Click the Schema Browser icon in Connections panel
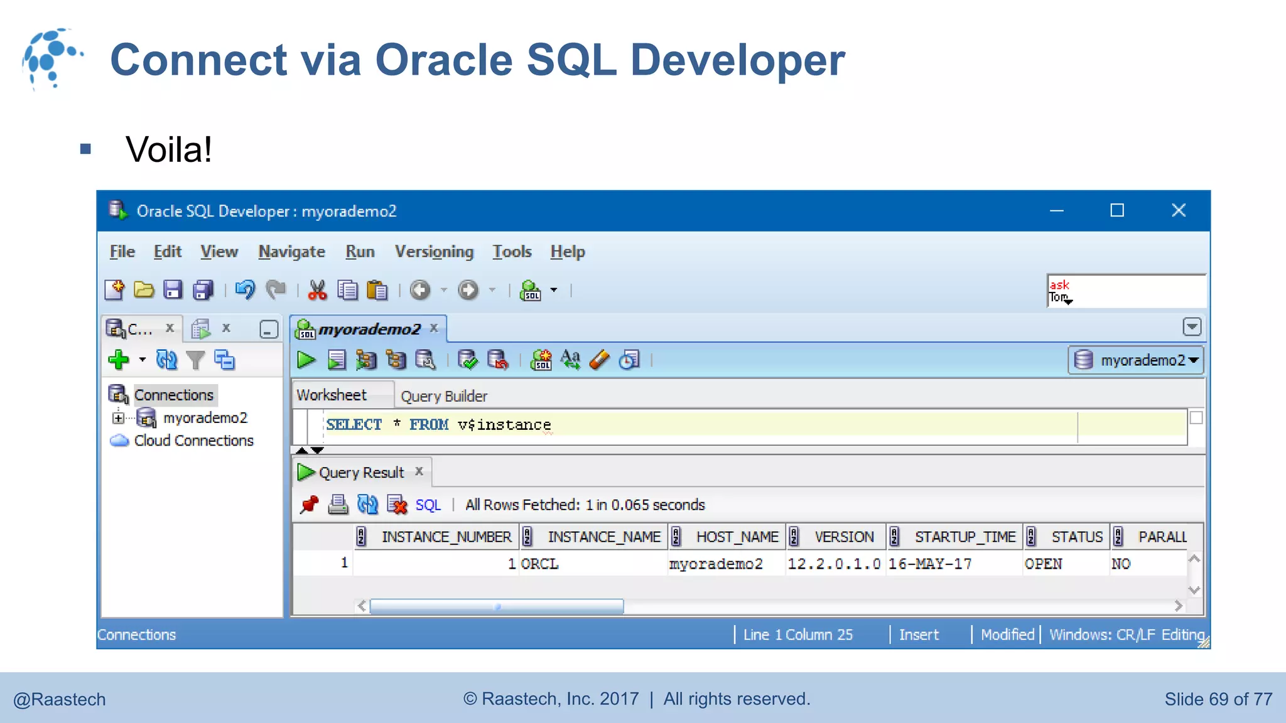The height and width of the screenshot is (723, 1286). (224, 360)
